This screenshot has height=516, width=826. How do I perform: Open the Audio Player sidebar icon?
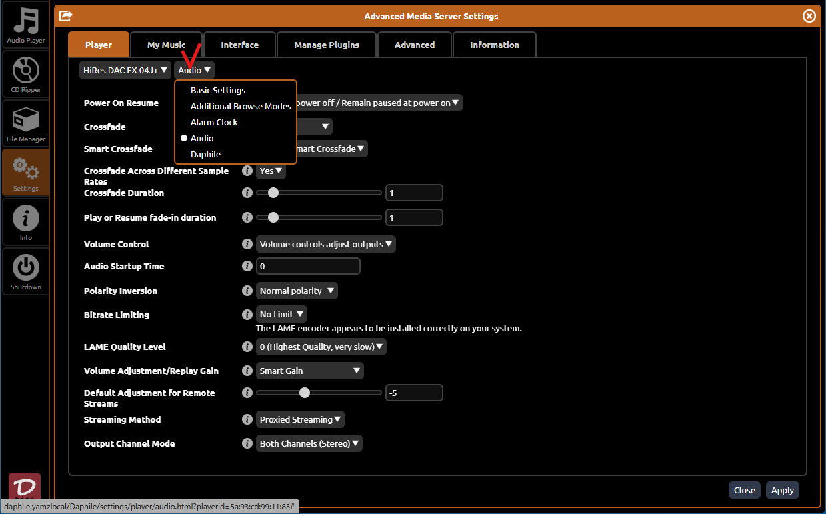coord(25,25)
